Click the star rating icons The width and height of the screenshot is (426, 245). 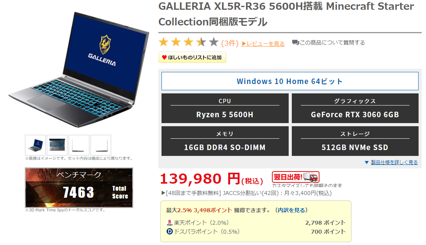[188, 42]
